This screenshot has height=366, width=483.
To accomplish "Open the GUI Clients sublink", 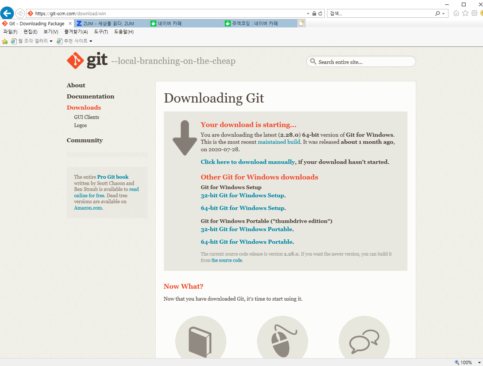I will [87, 117].
